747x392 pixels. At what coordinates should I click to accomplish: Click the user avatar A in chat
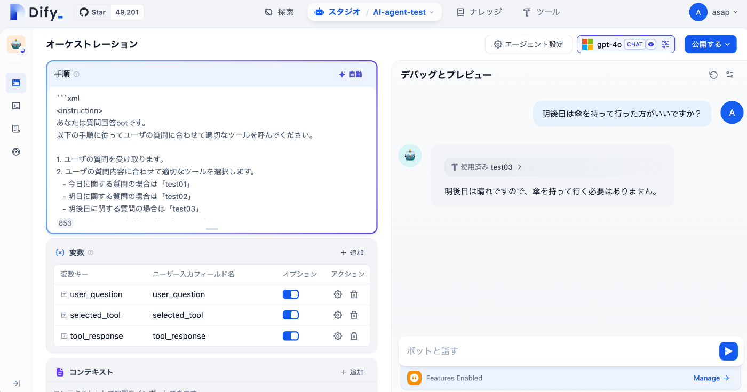732,113
